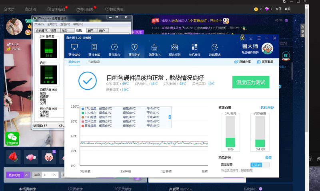
Task: Send the red rose gift
Action: [14, 157]
